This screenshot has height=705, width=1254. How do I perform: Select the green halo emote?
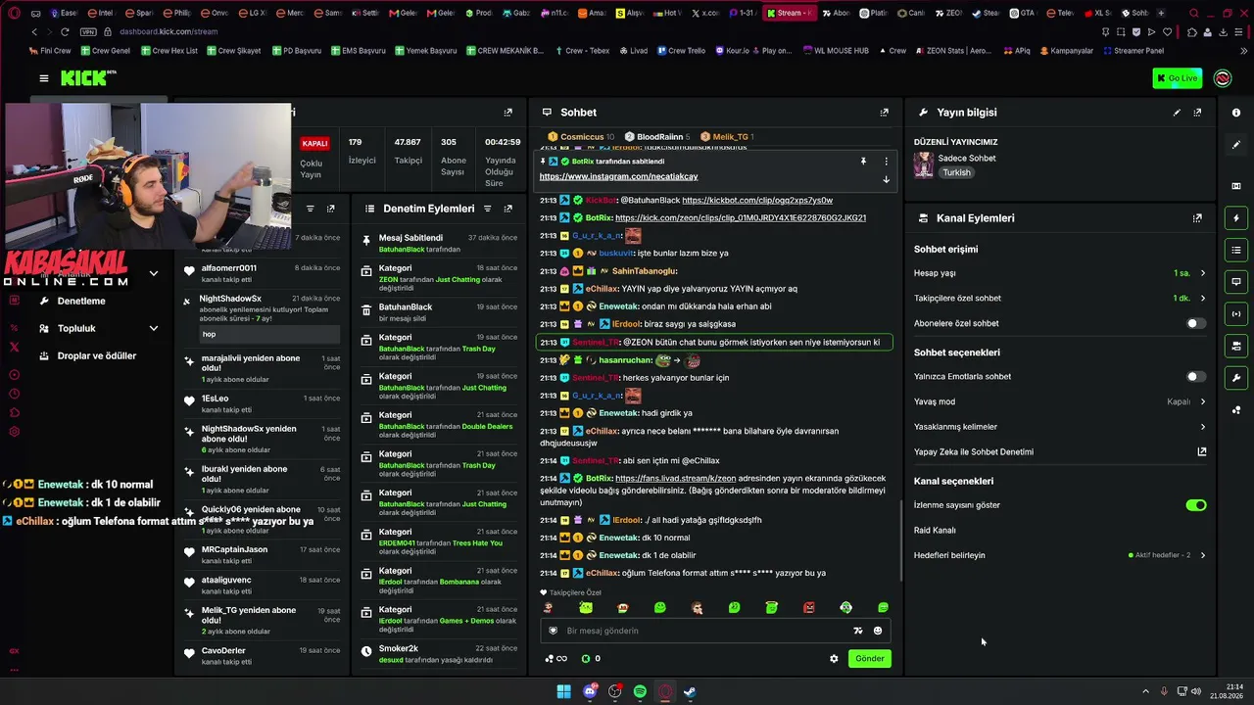771,608
